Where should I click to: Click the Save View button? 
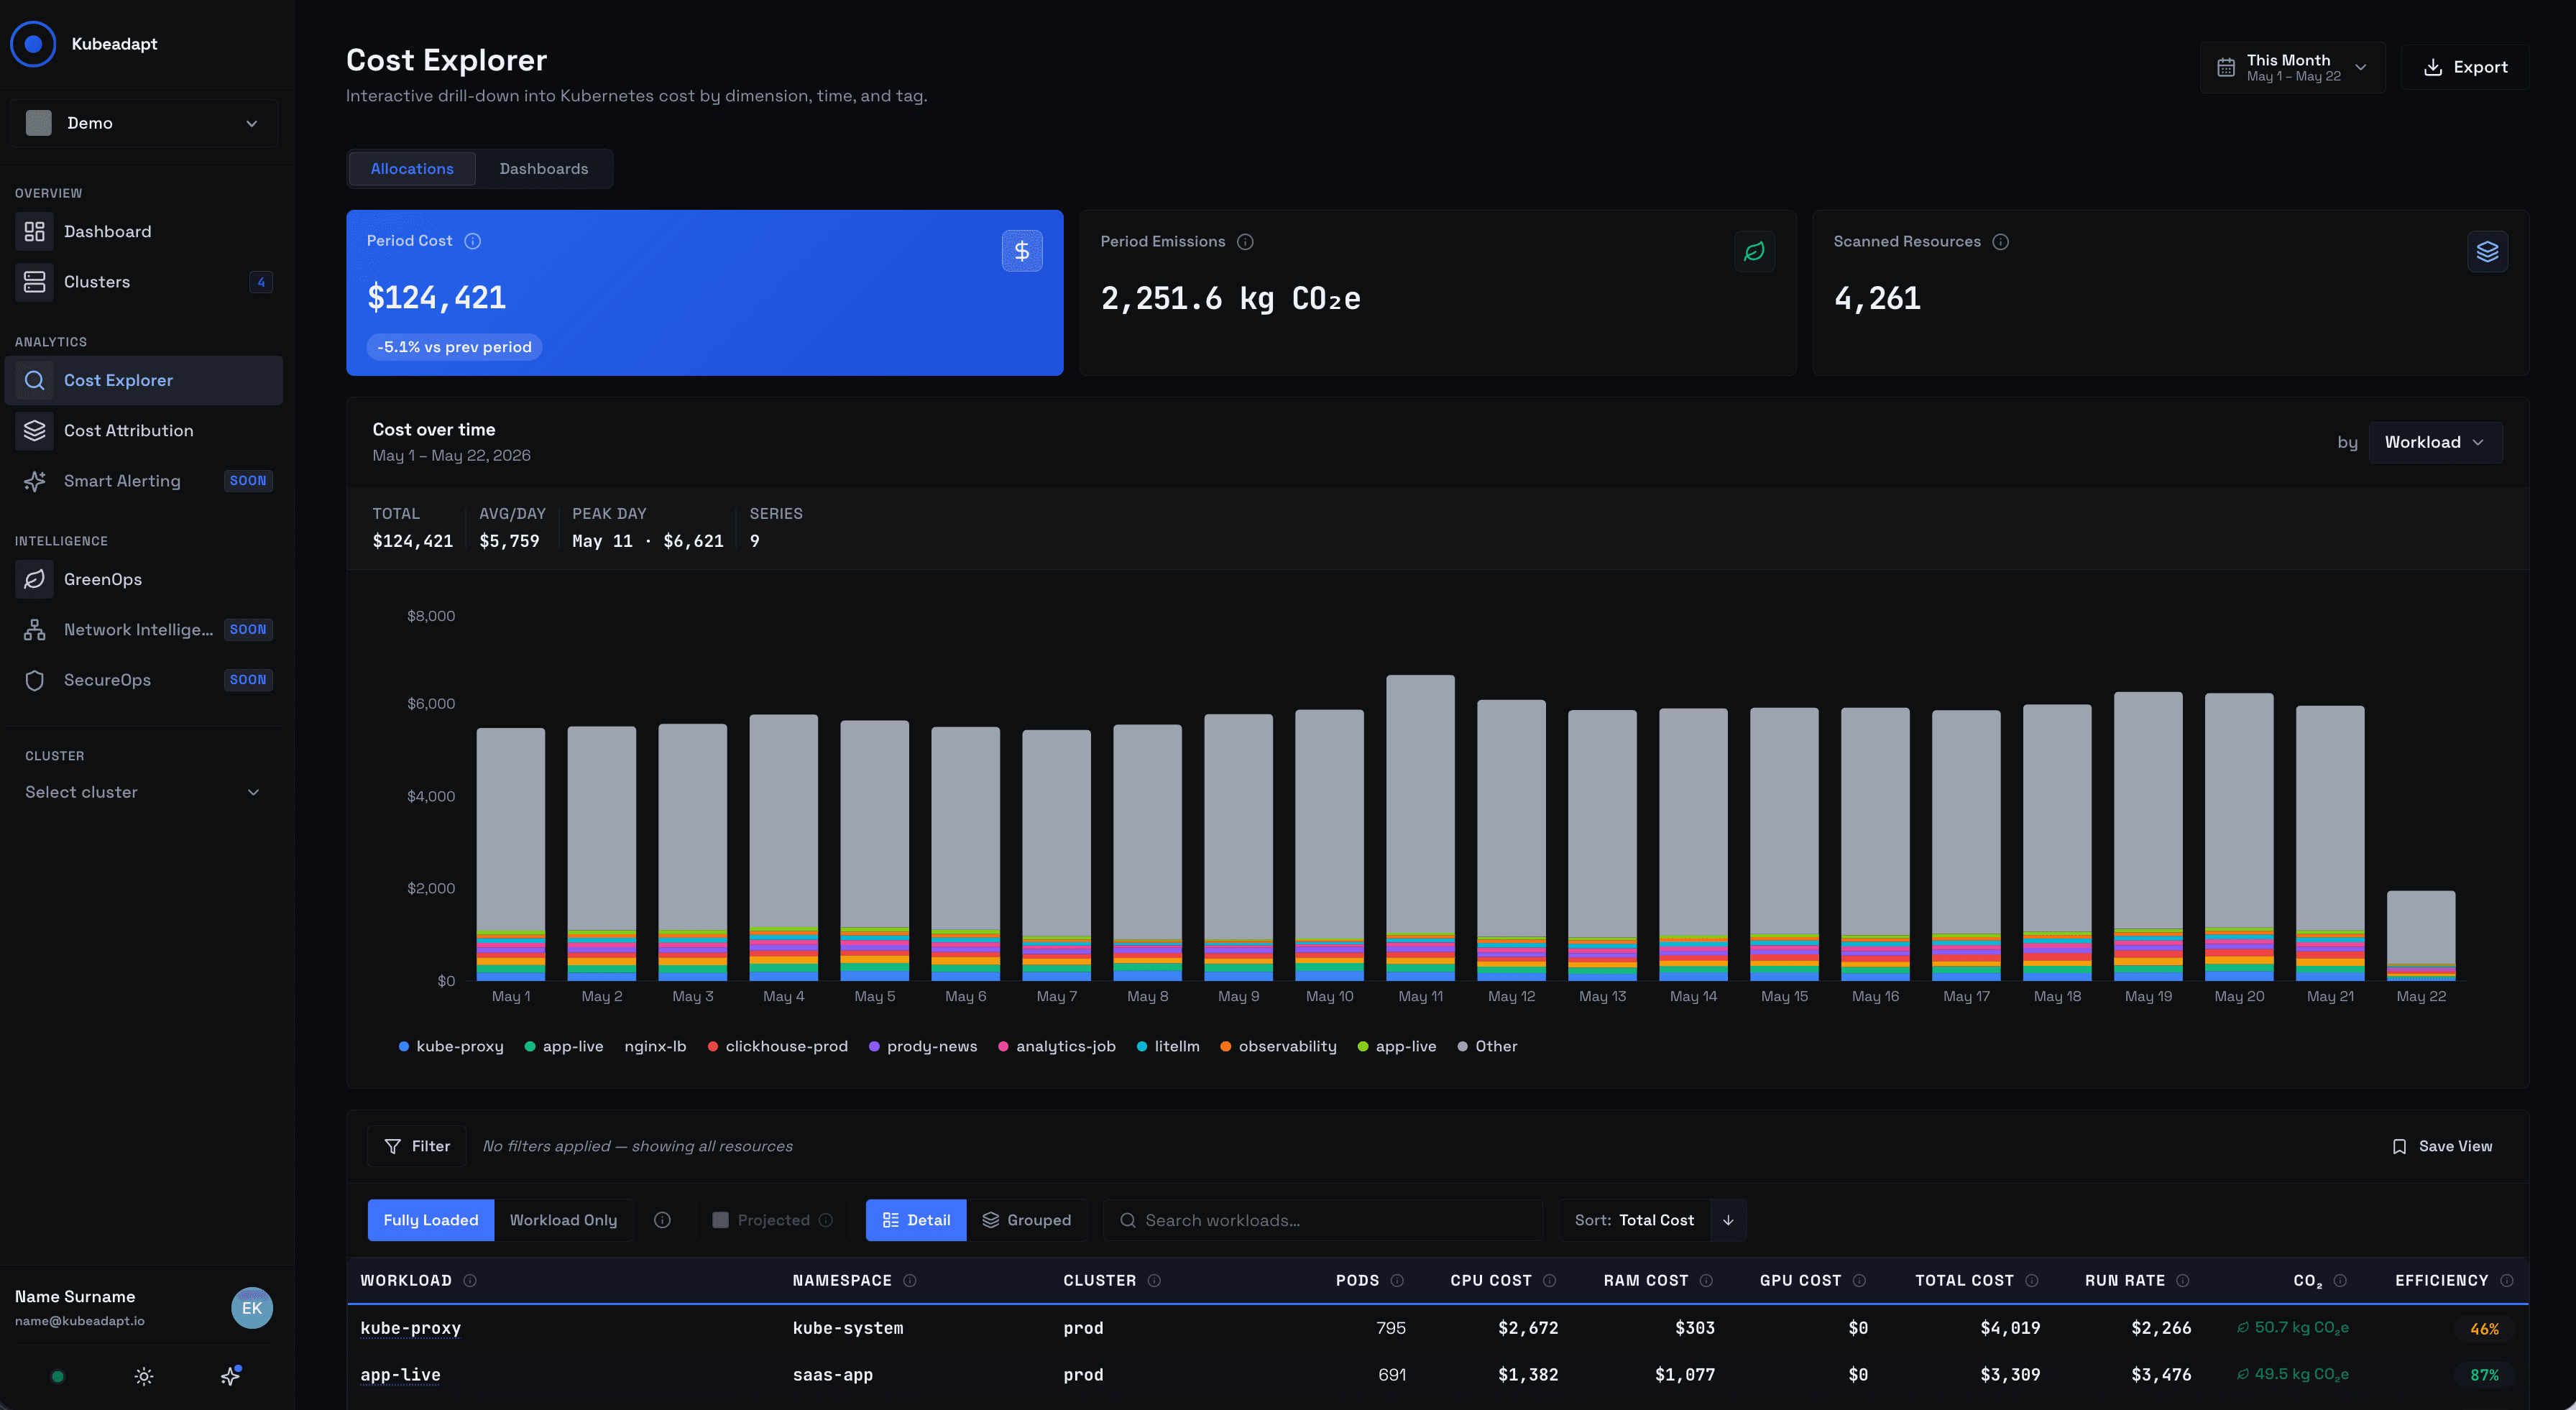[x=2442, y=1146]
